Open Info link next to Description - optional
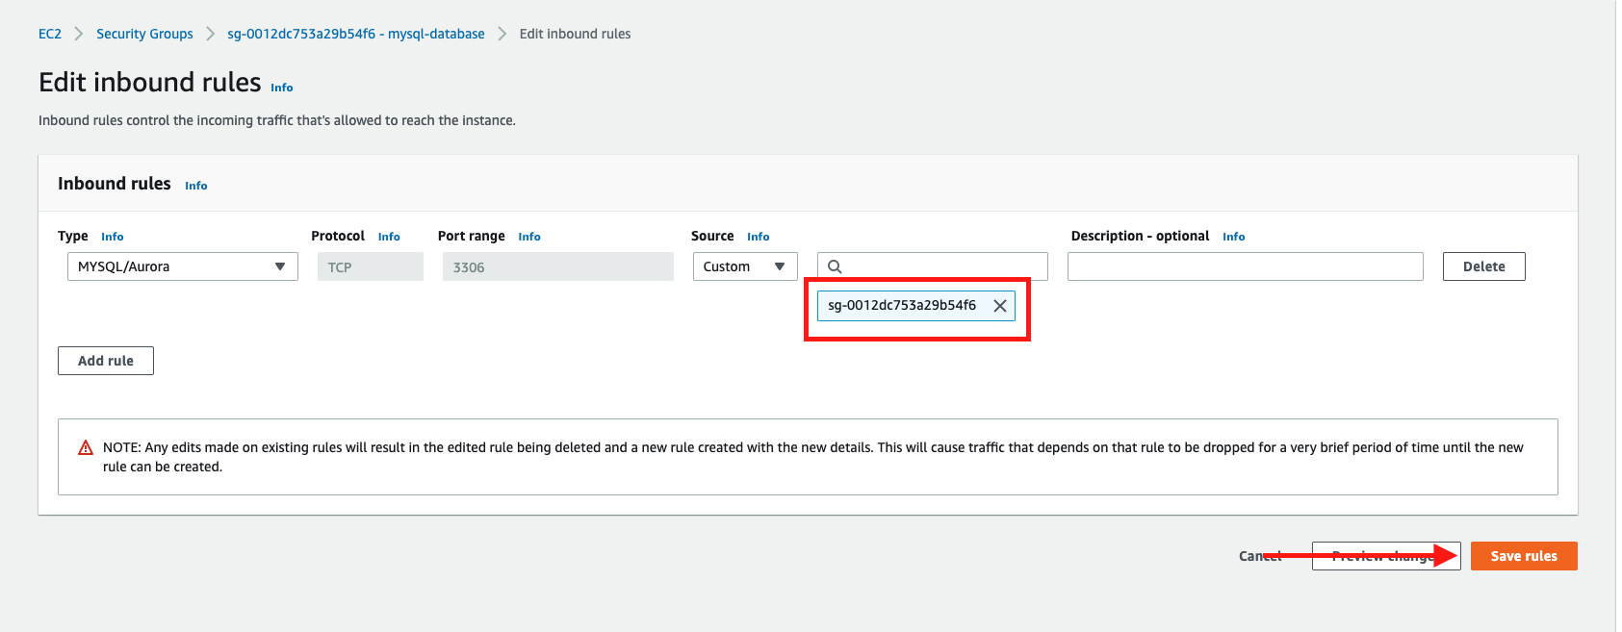 1234,237
